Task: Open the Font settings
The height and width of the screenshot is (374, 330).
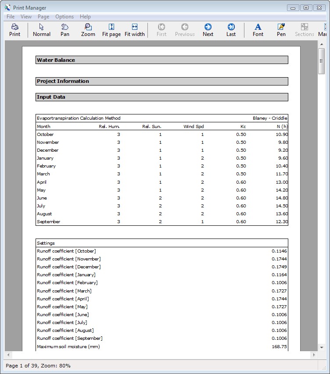Action: [x=258, y=30]
